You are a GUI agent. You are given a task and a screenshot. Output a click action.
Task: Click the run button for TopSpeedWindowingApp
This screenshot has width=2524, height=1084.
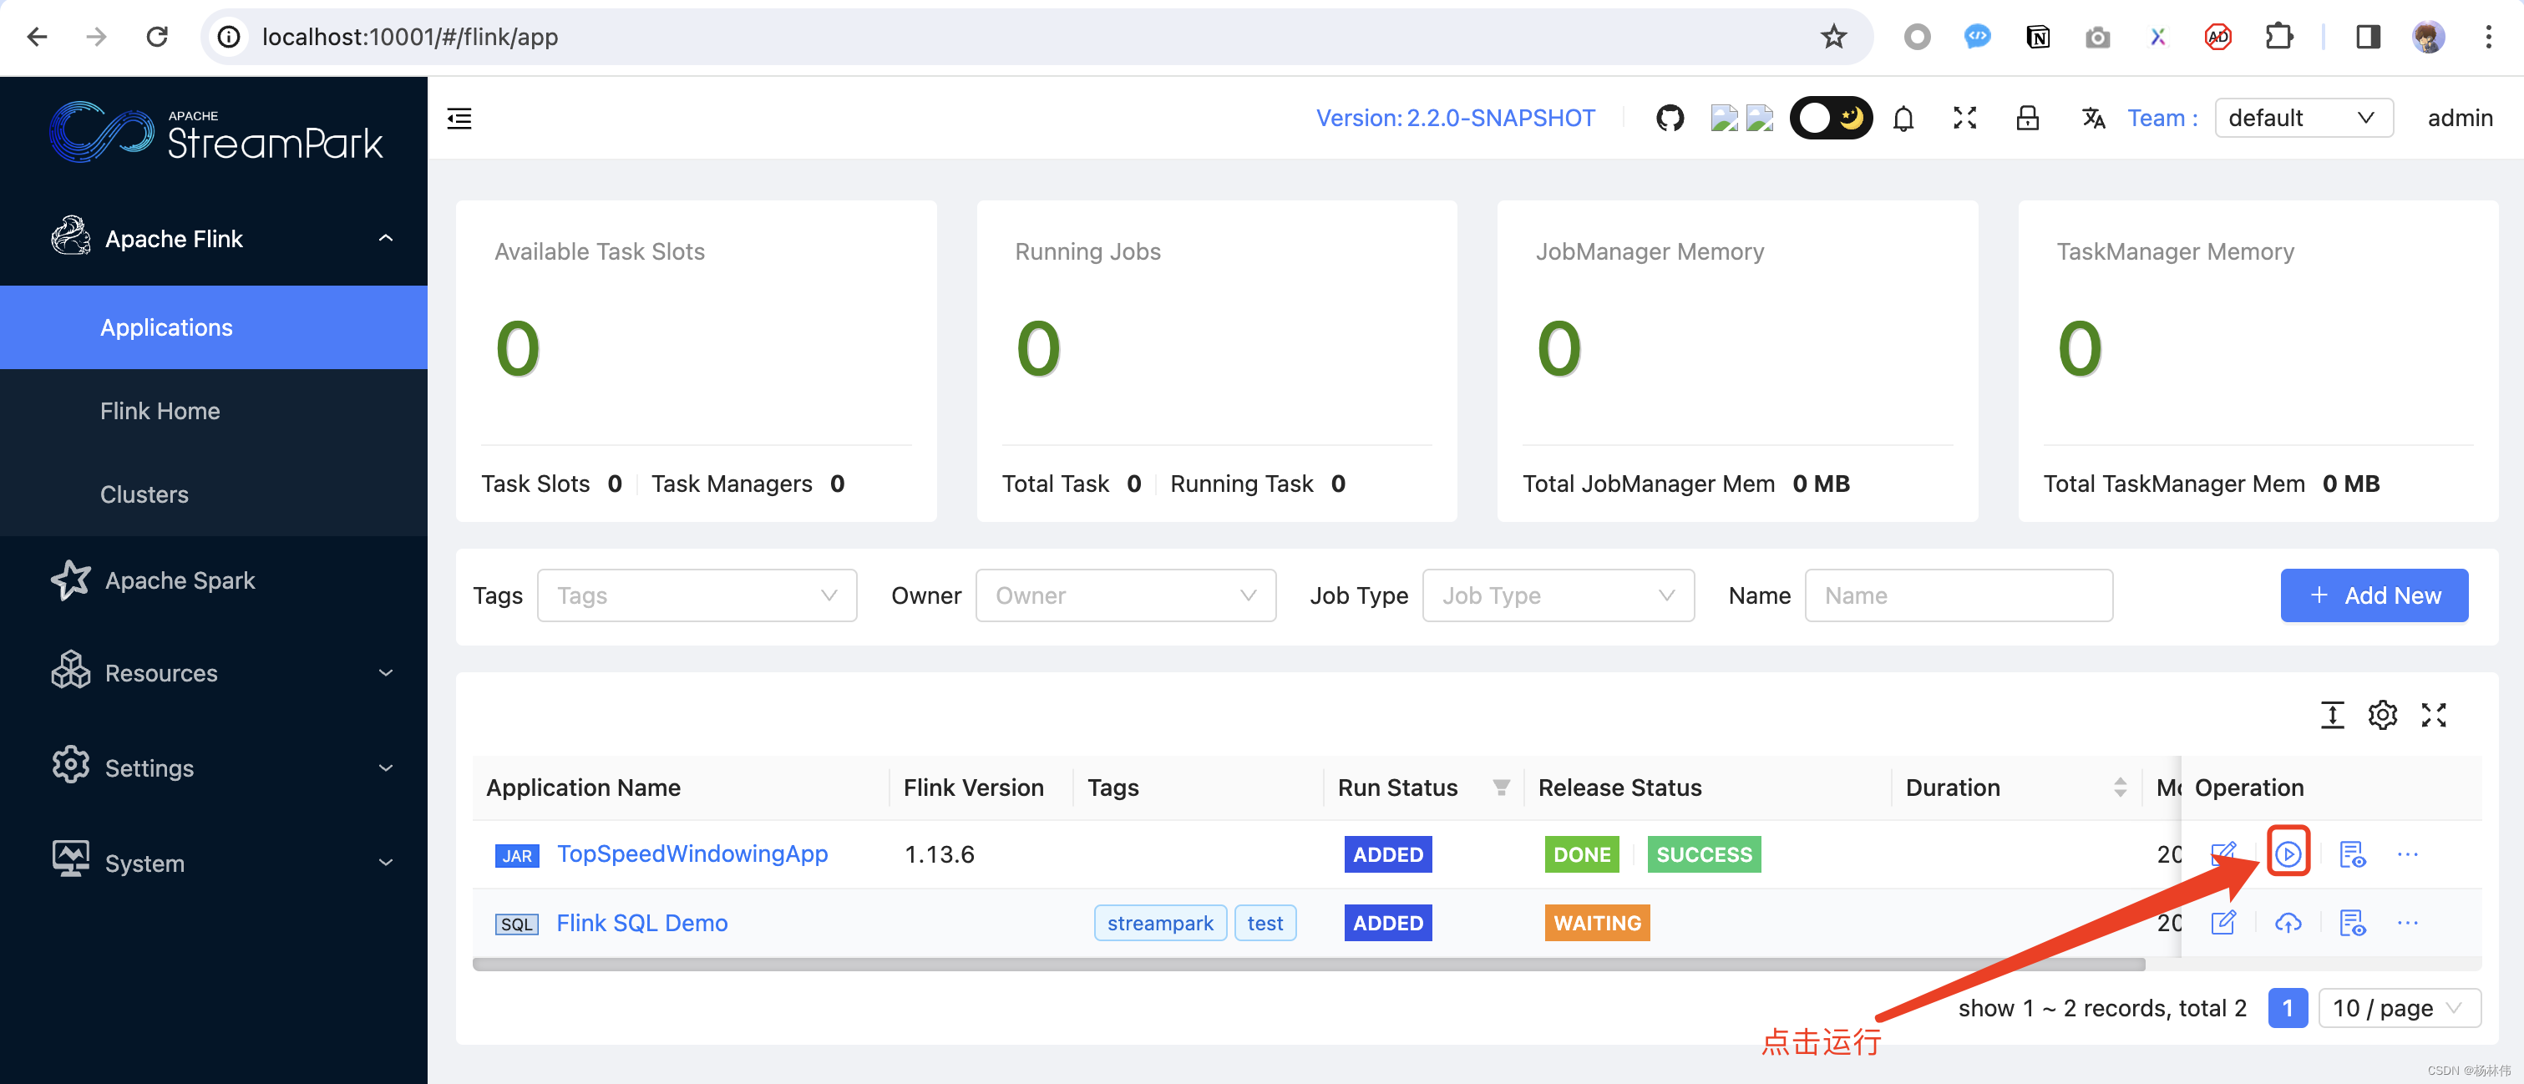2287,854
